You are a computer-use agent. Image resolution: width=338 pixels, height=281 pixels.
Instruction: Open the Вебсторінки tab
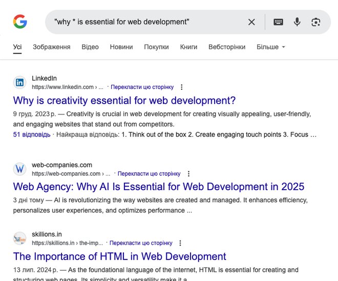pos(227,47)
